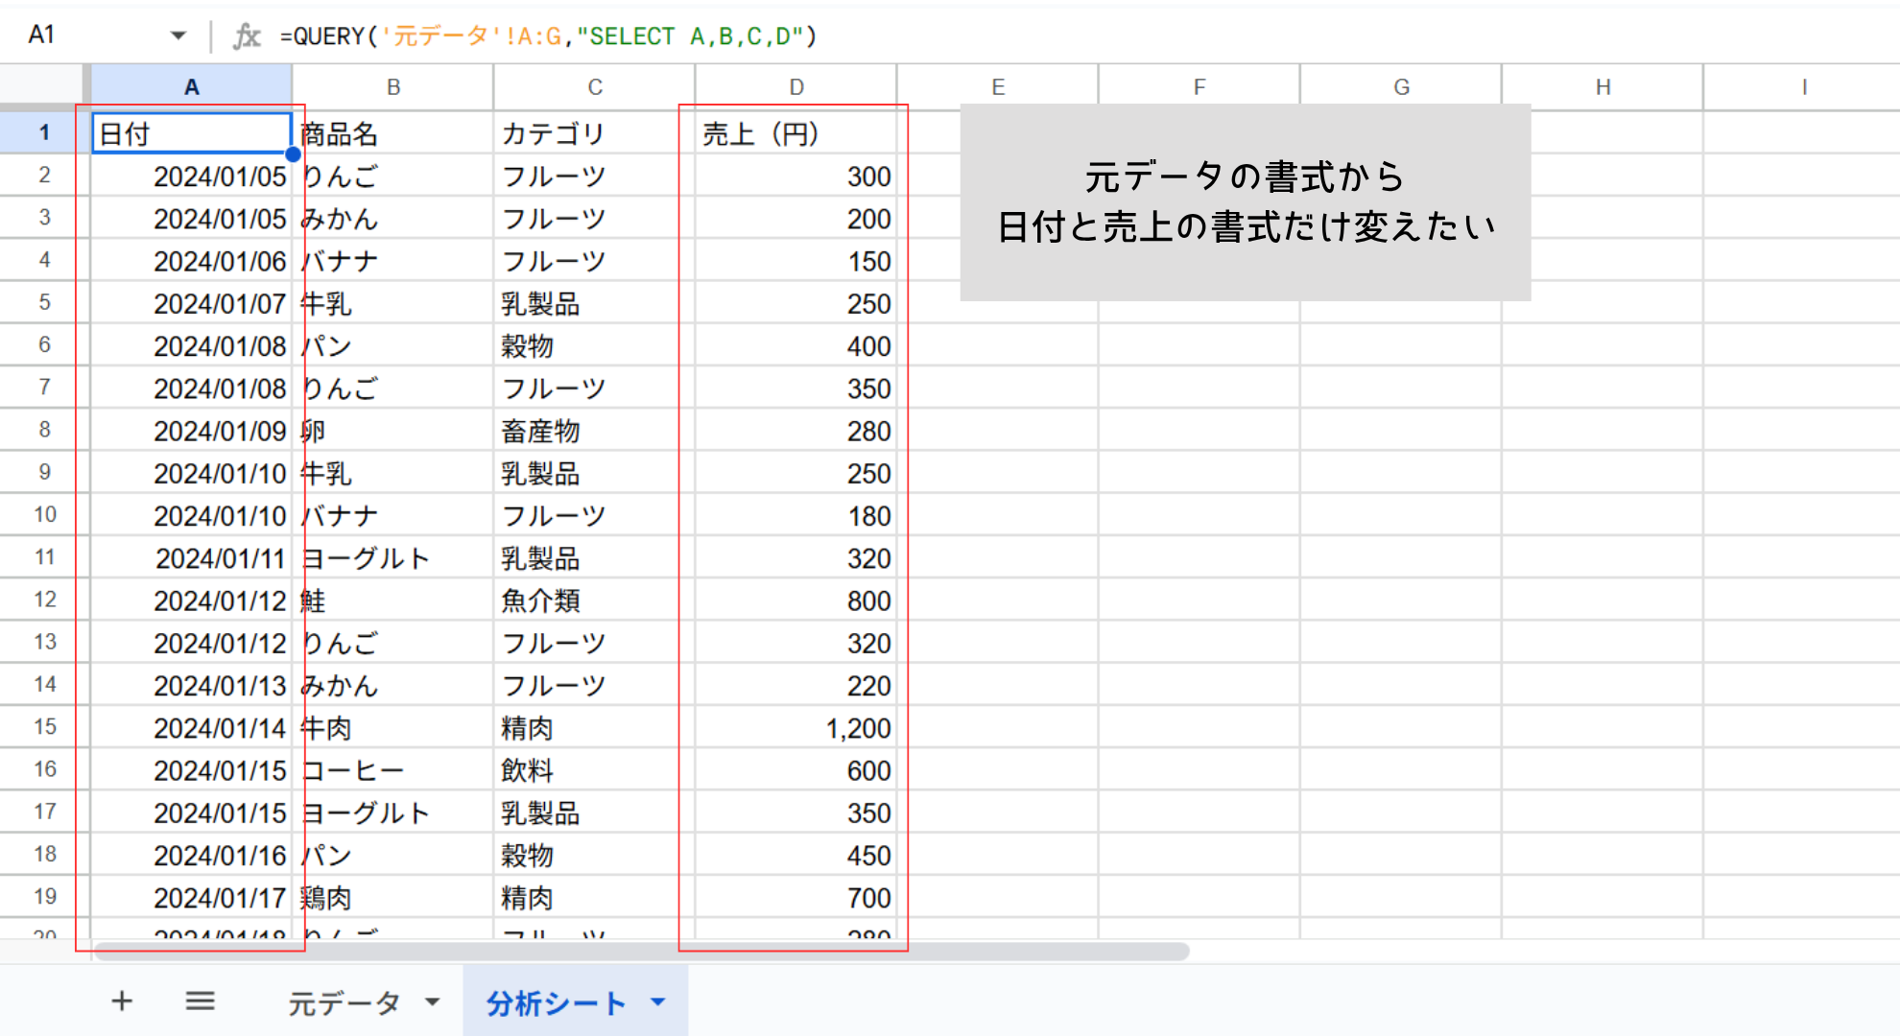1900x1036 pixels.
Task: Select row 1 header
Action: coord(44,132)
